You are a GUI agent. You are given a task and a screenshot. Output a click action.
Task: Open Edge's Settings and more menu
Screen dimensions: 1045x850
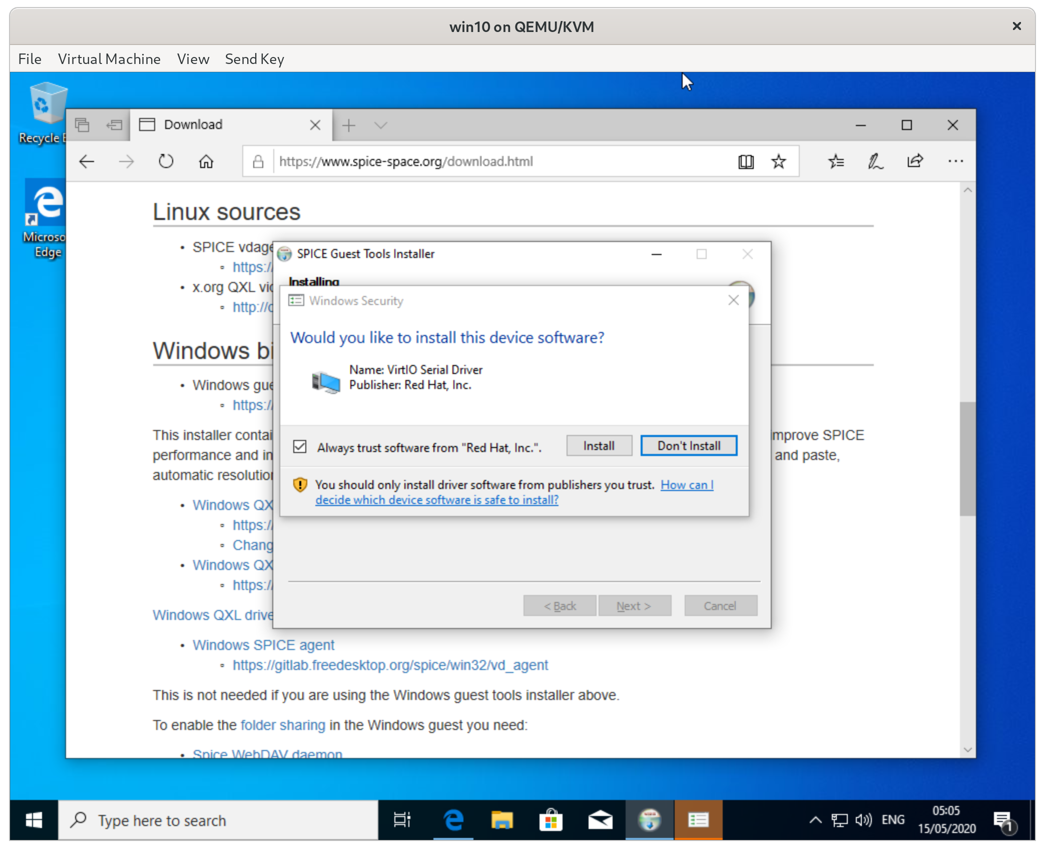tap(956, 161)
